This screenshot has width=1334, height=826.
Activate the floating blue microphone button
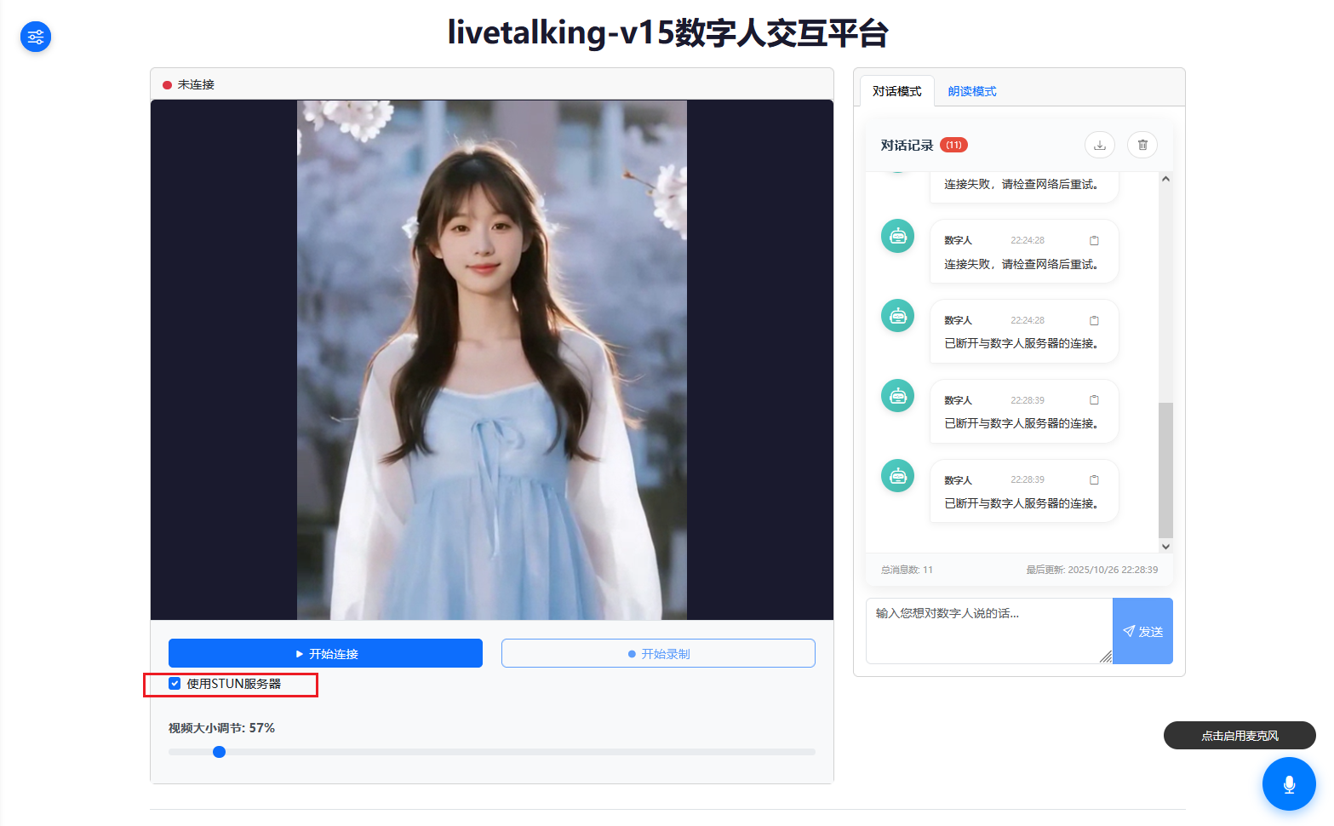tap(1288, 783)
